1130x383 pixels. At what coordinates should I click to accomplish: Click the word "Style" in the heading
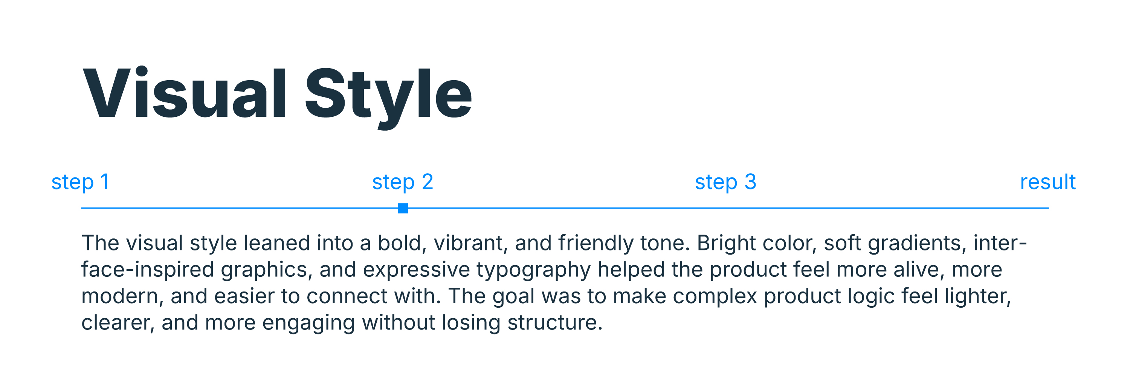pos(388,93)
